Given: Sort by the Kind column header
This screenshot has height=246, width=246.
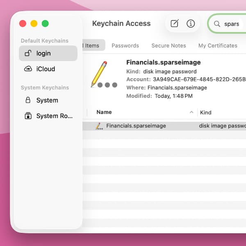Looking at the screenshot, I should pyautogui.click(x=206, y=112).
